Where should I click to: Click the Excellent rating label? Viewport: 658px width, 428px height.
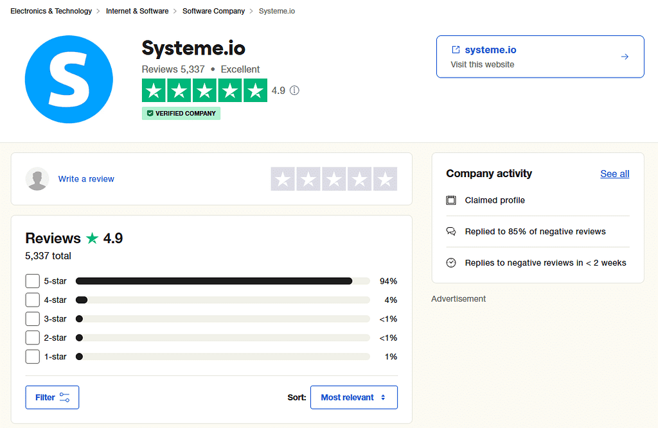click(x=240, y=69)
